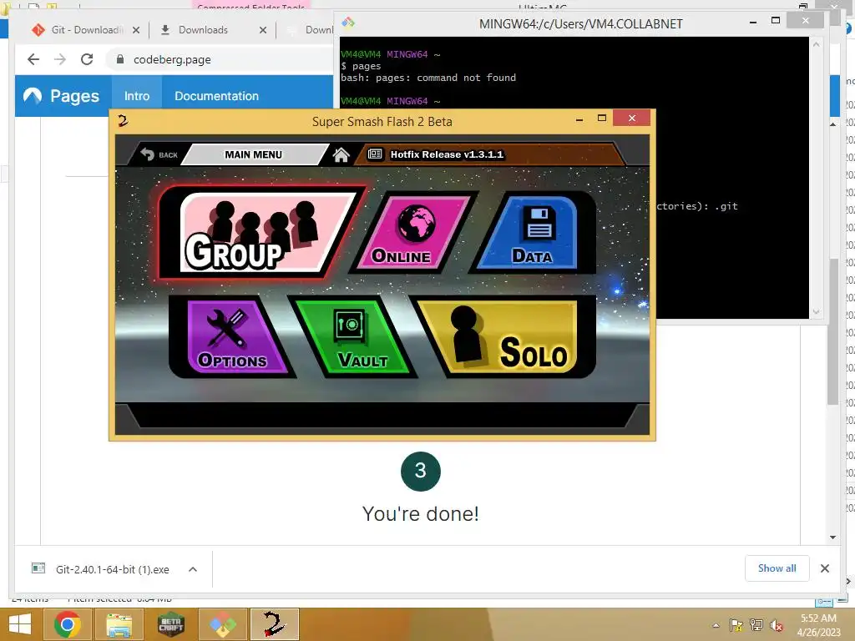Open File Explorer from the taskbar
Viewport: 855px width, 641px height.
click(x=119, y=624)
